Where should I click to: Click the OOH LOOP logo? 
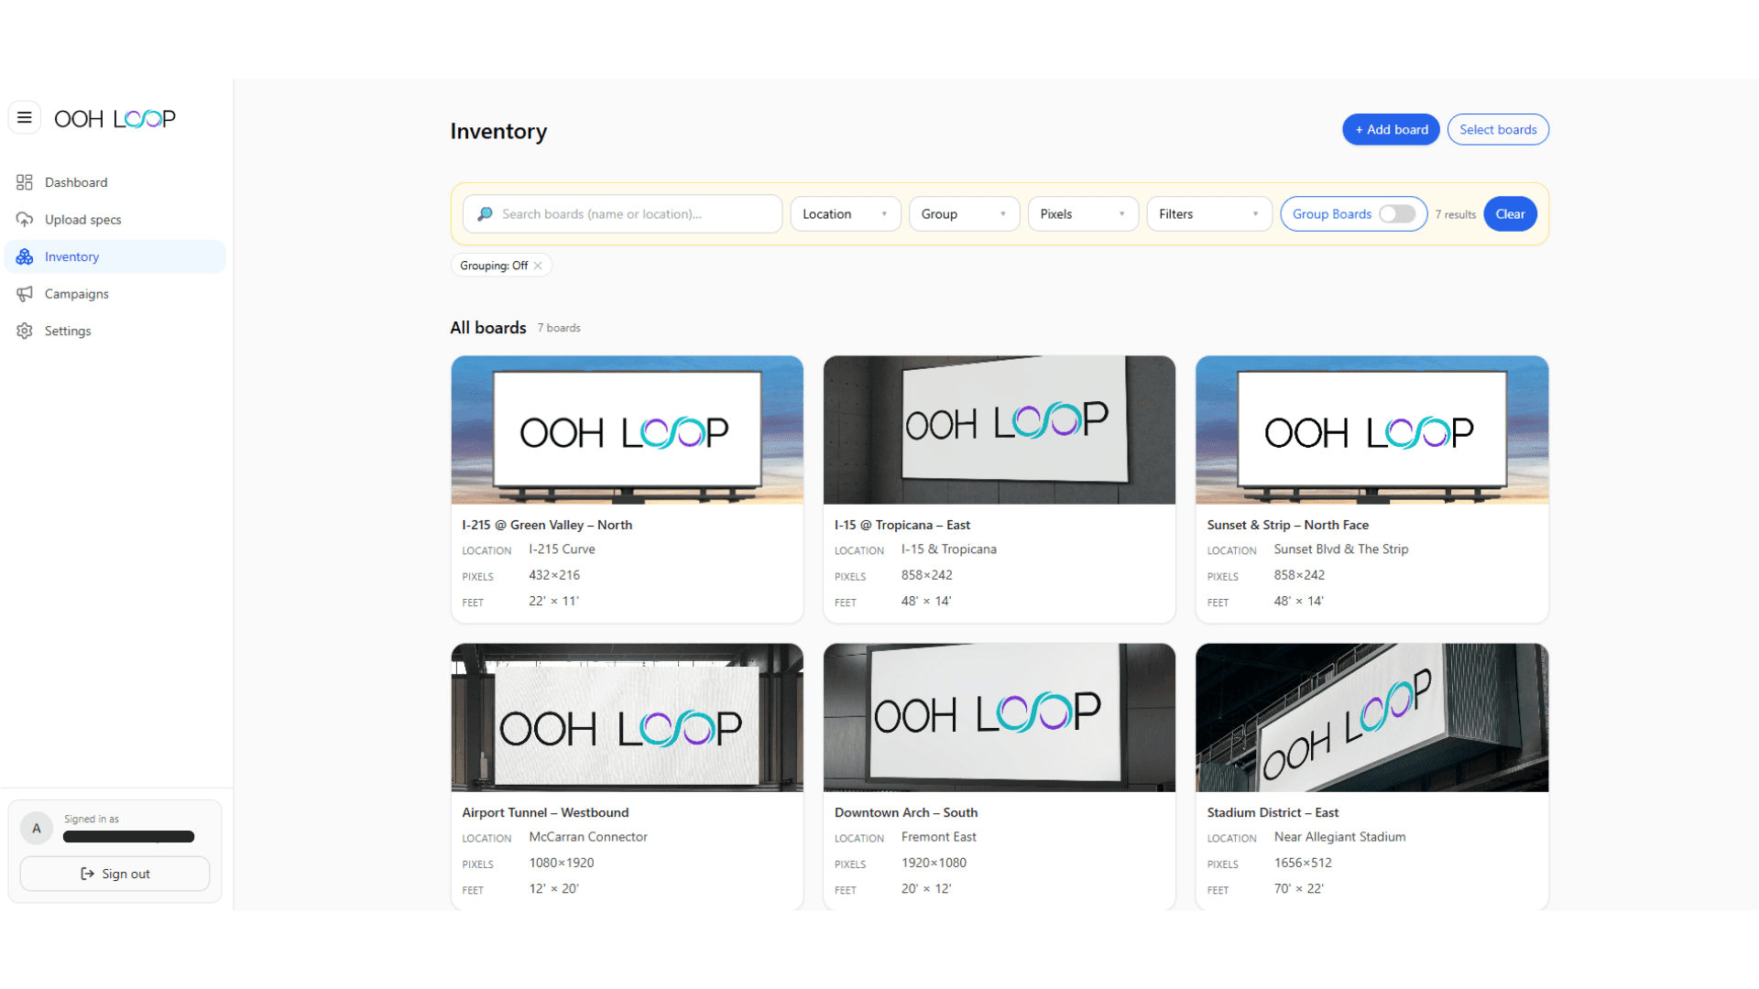115,118
